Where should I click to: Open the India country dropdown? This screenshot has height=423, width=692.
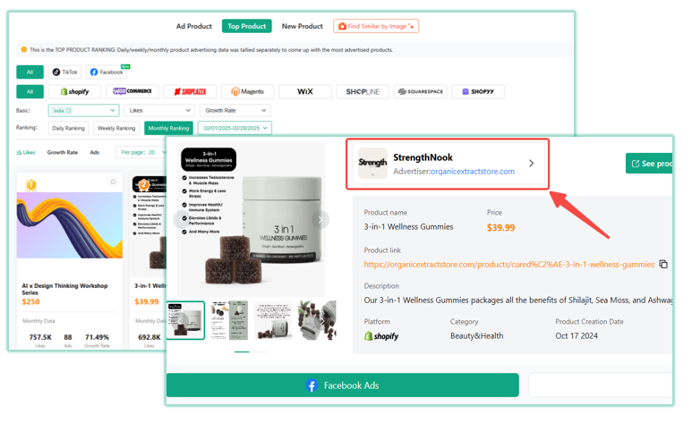pos(84,110)
